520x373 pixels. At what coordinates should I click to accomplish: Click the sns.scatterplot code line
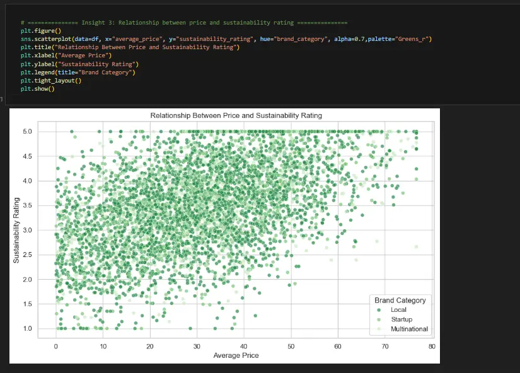[x=189, y=39]
